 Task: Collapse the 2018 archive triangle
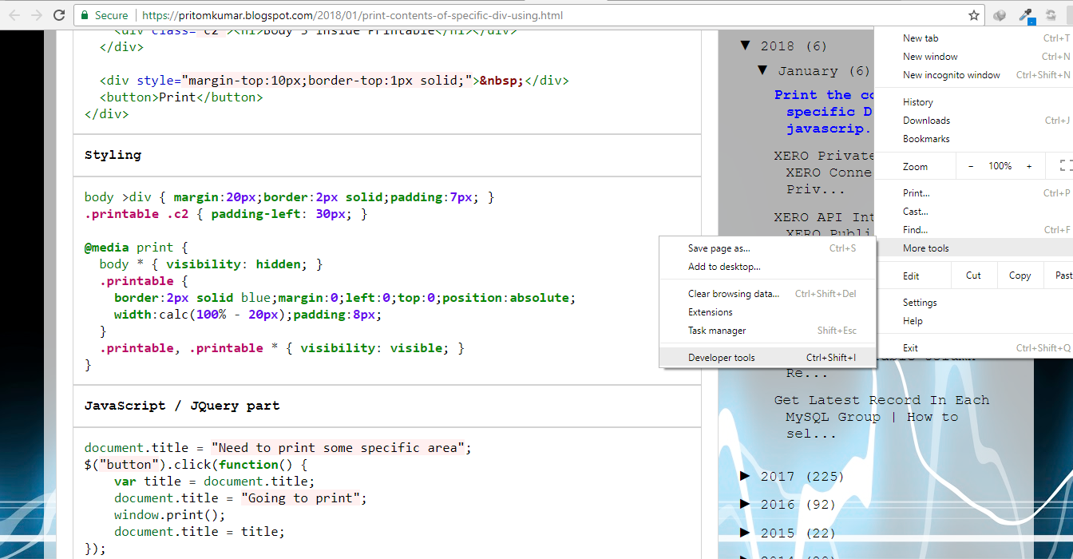(745, 46)
